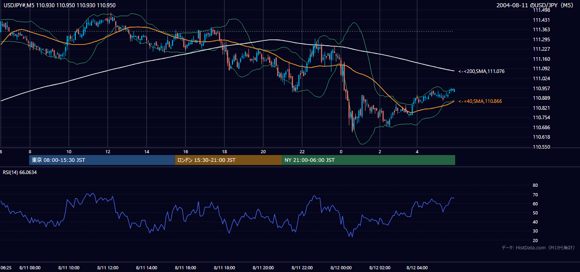Click the 8/11 18:00 timestamp
Viewport: 580px width, 272px height.
tap(224, 267)
